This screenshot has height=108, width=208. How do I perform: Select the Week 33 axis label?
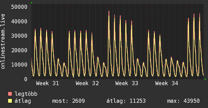coord(127,83)
